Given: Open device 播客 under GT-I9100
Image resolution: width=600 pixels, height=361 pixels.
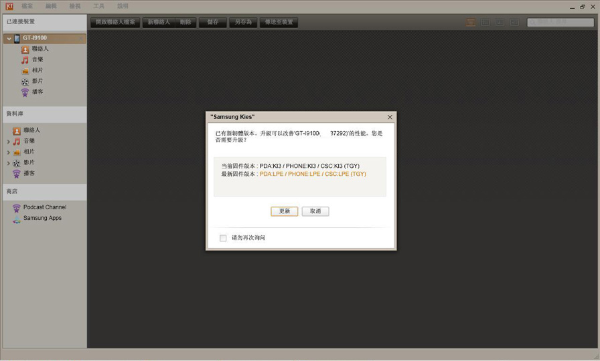Looking at the screenshot, I should 32,92.
